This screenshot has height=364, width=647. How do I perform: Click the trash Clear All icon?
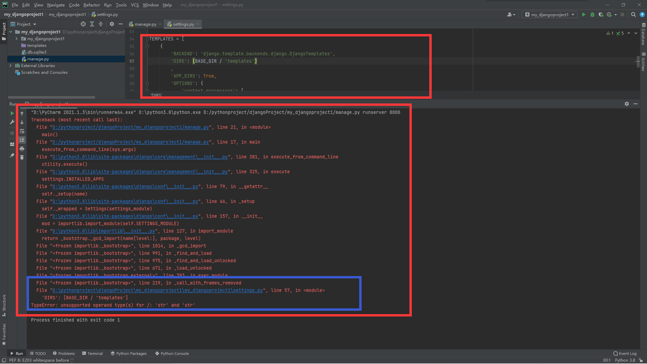pos(22,157)
